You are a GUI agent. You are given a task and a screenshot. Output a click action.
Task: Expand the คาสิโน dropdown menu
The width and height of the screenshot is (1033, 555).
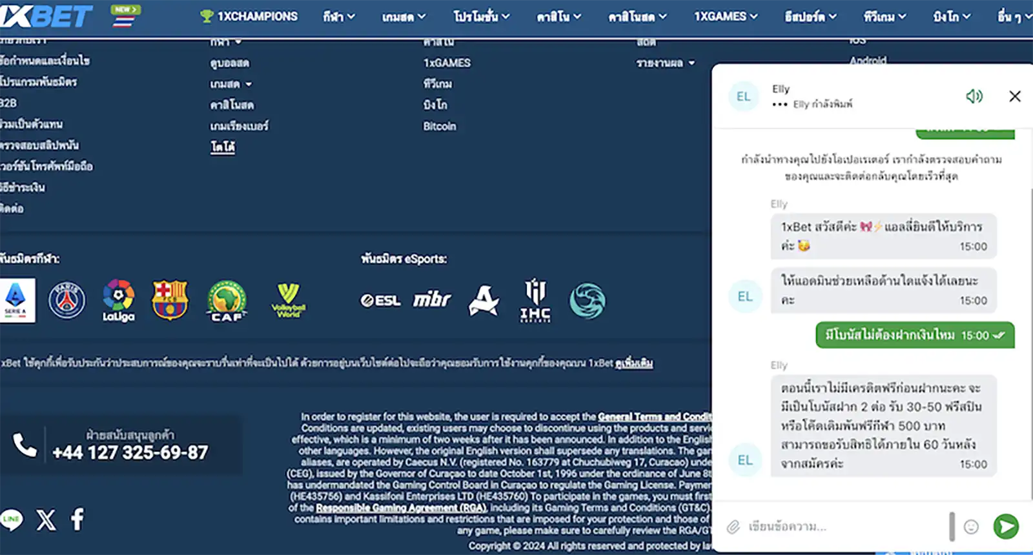[558, 16]
